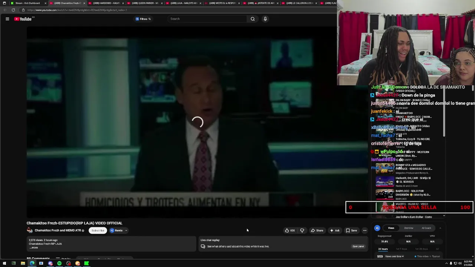Click the browser address bar URL
475x267 pixels.
77,10
